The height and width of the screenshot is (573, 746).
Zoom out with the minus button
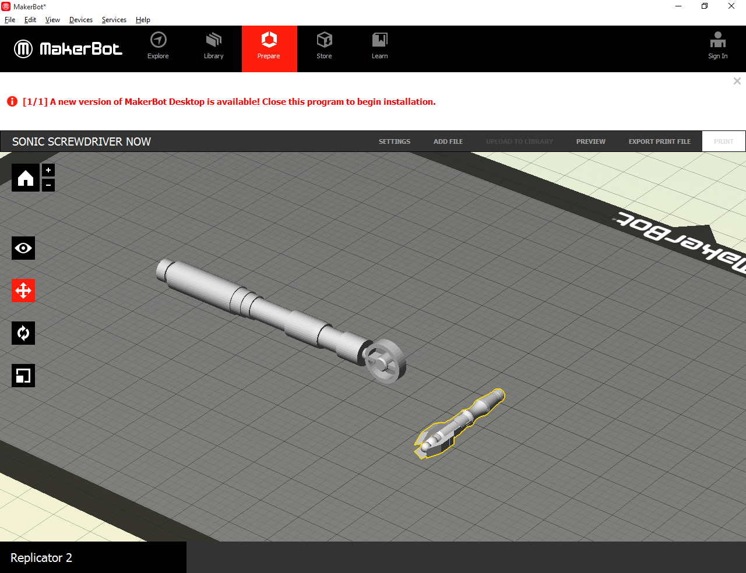[48, 185]
